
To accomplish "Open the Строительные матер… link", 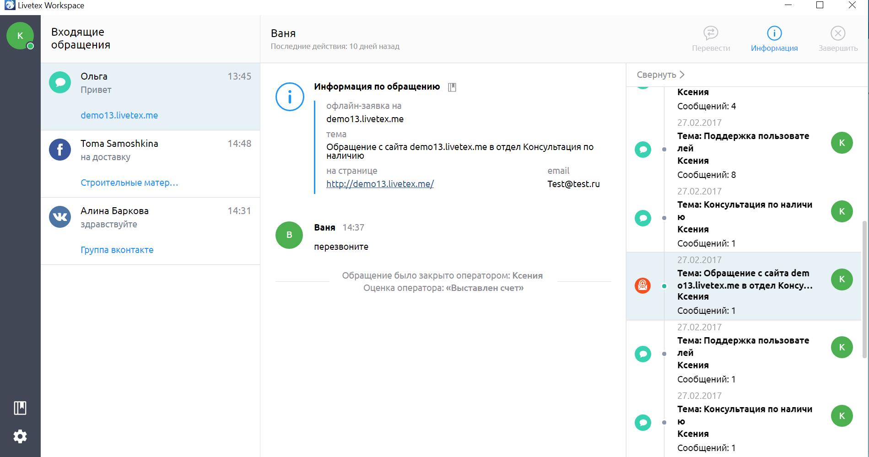I will point(130,183).
